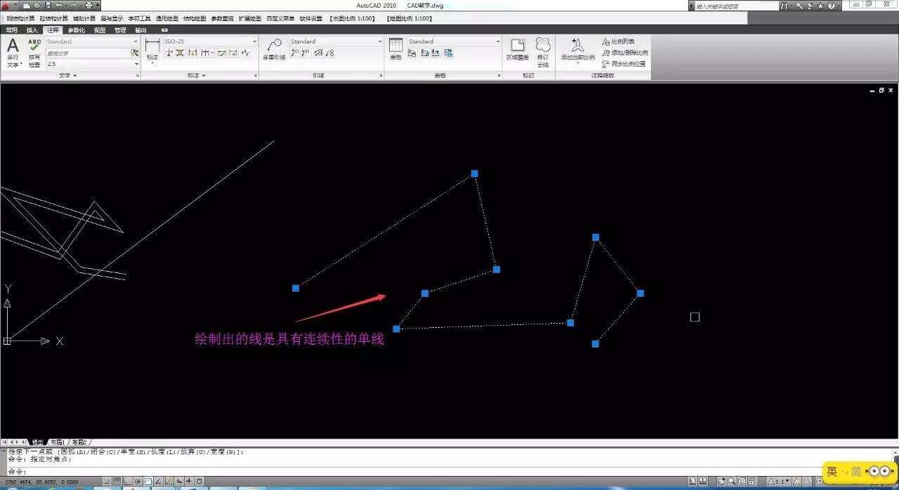The image size is (899, 490).
Task: Open the text height 2.5 dropdown
Action: pyautogui.click(x=136, y=64)
